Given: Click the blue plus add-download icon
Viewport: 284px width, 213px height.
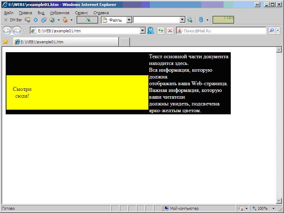Looking at the screenshot, I should coord(36,20).
